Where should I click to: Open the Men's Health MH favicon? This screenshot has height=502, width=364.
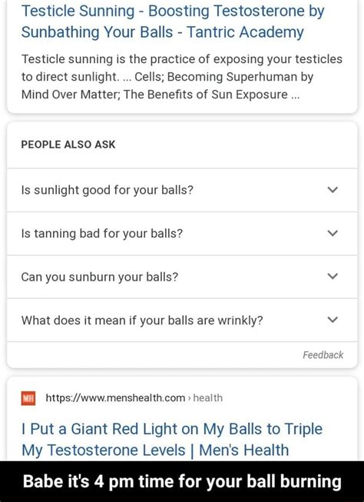28,398
